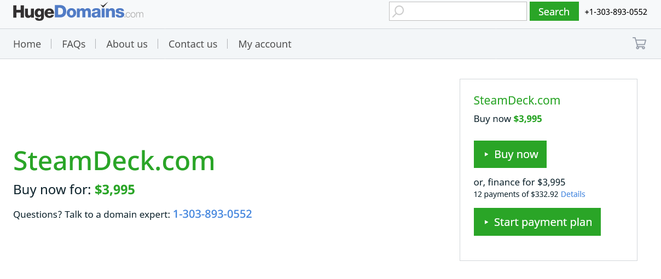Open the payment plan Details link

coord(573,194)
